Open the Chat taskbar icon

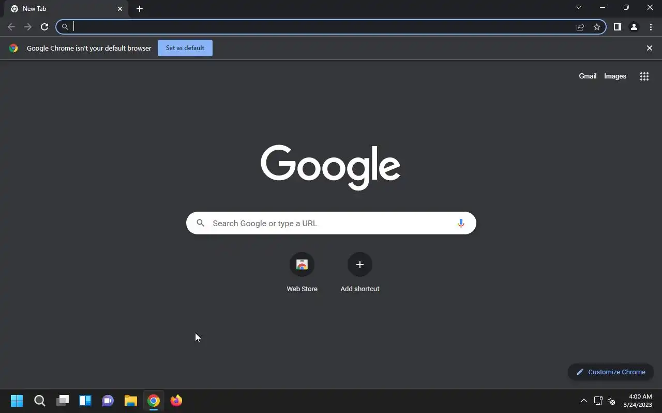108,401
